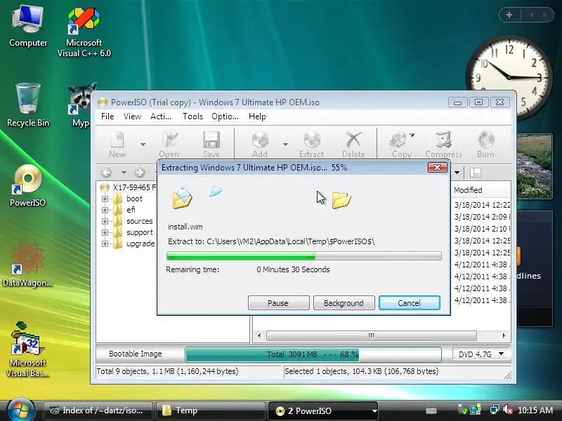Open the Help menu
Screen dimensions: 562x421
pyautogui.click(x=257, y=116)
